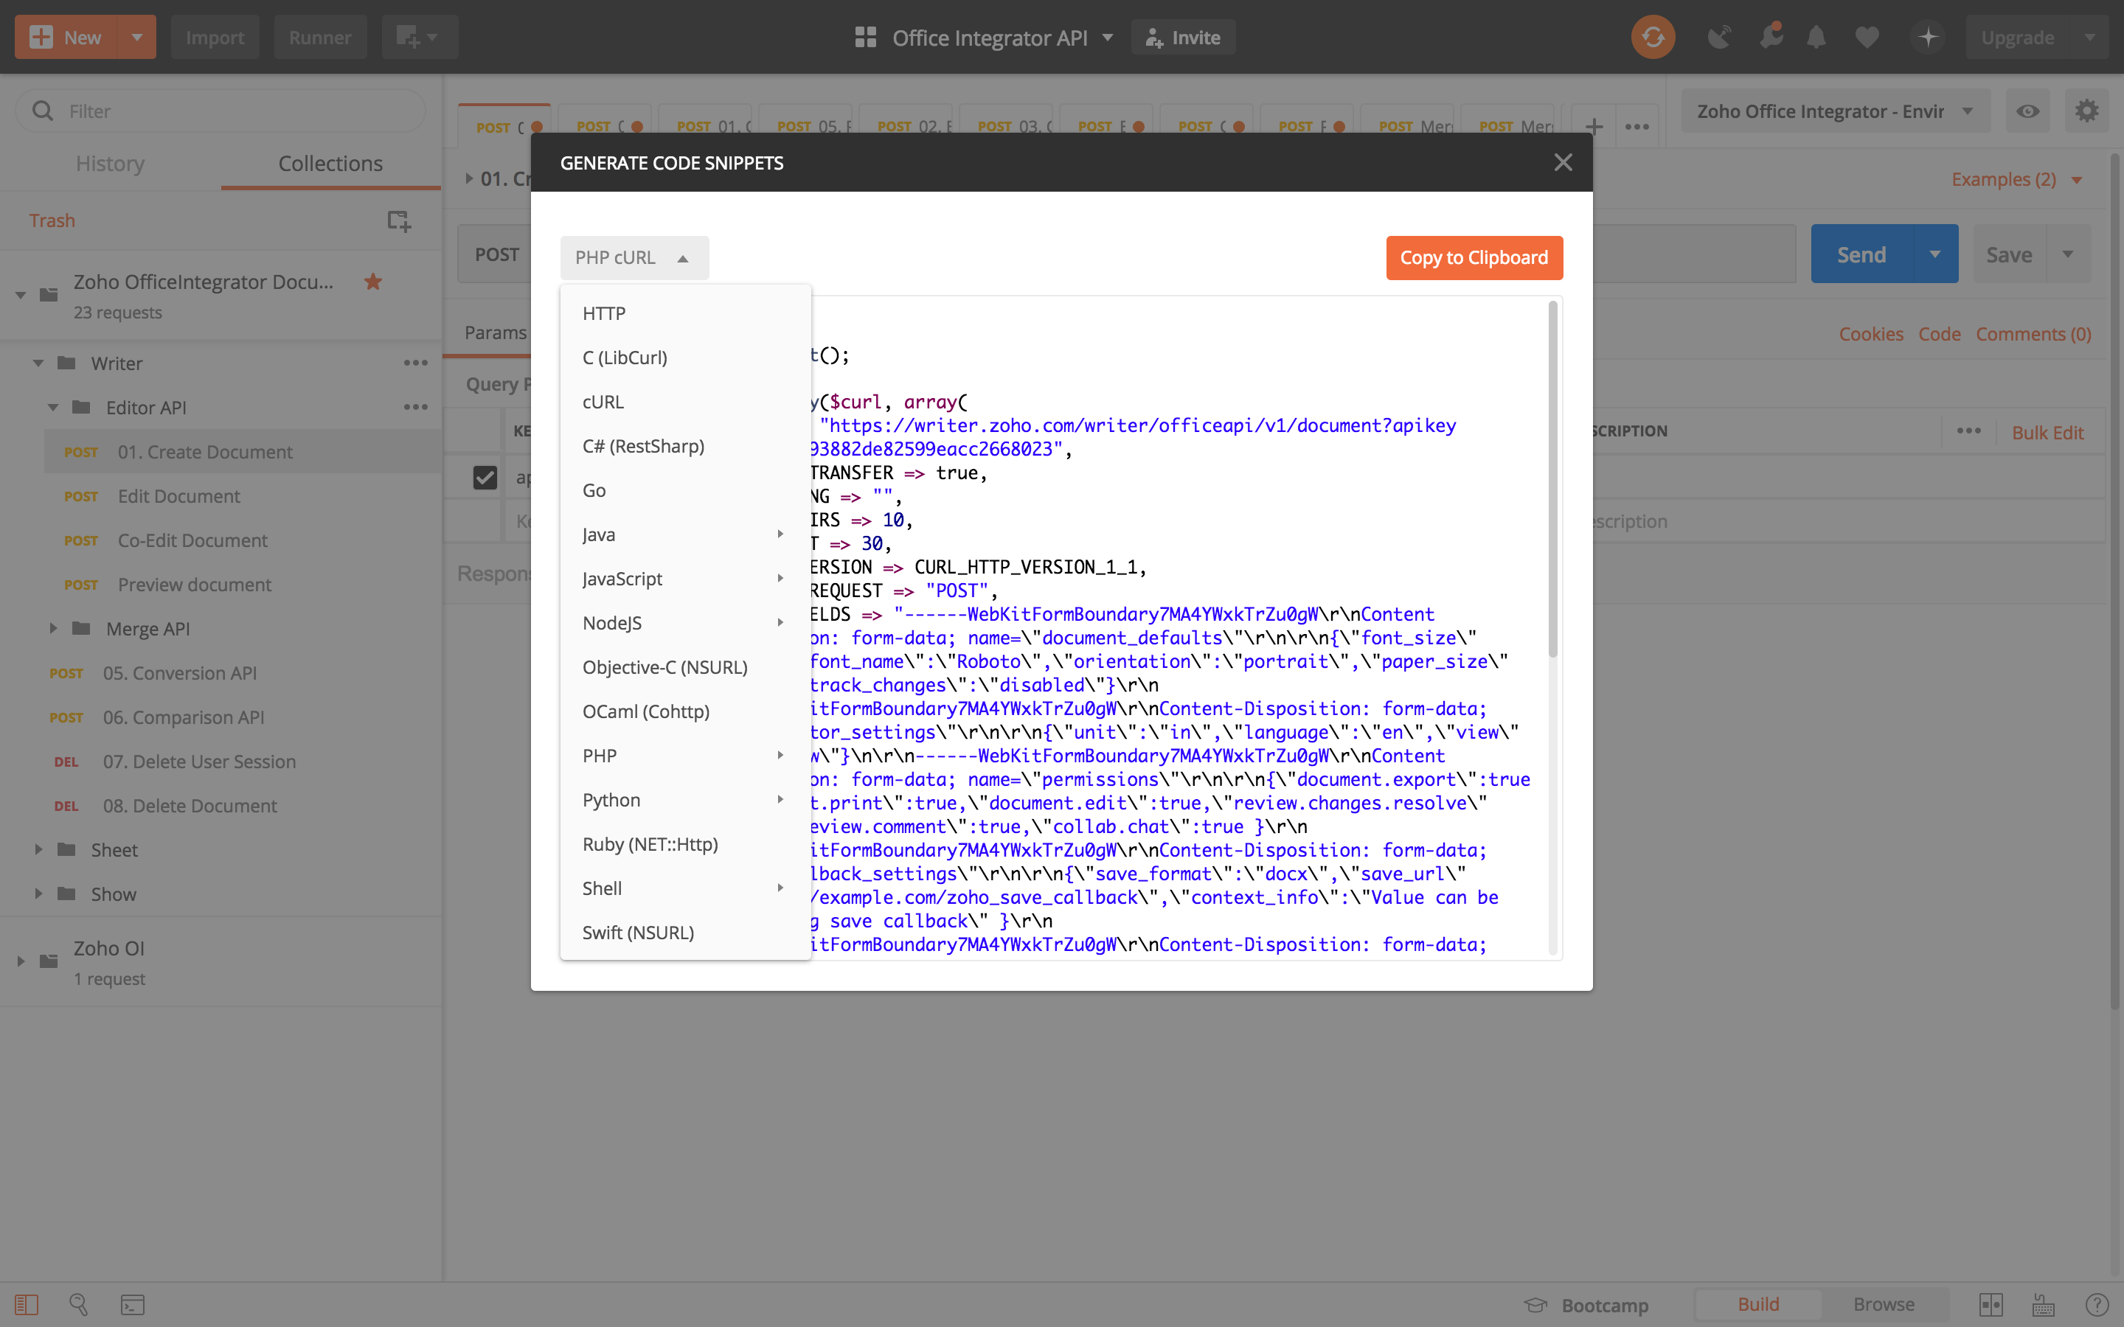Open the PHP cURL language dropdown
Image resolution: width=2124 pixels, height=1327 pixels.
pos(634,258)
